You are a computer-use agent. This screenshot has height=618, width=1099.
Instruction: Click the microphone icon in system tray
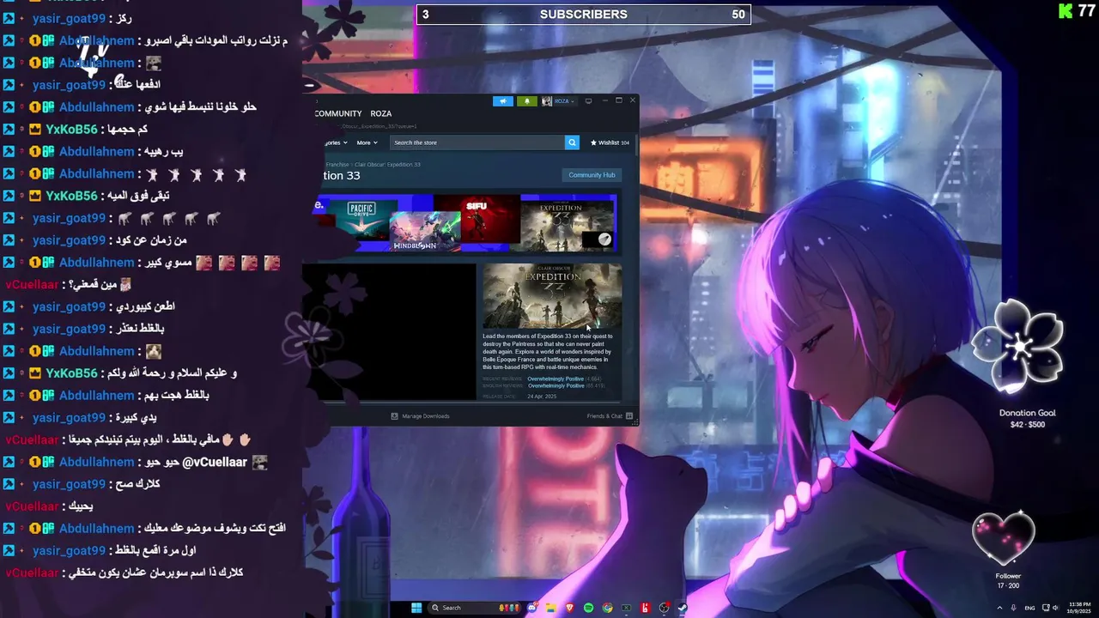coord(1014,608)
